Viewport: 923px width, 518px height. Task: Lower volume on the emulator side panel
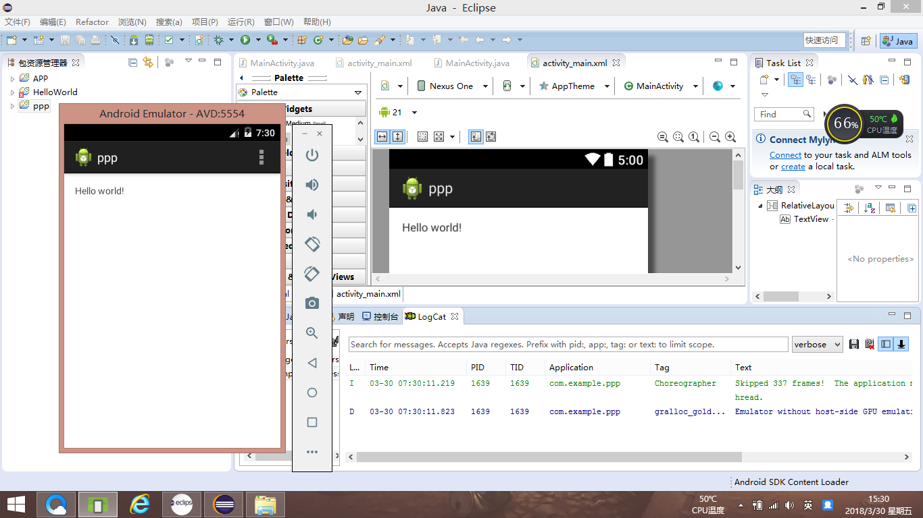coord(312,214)
